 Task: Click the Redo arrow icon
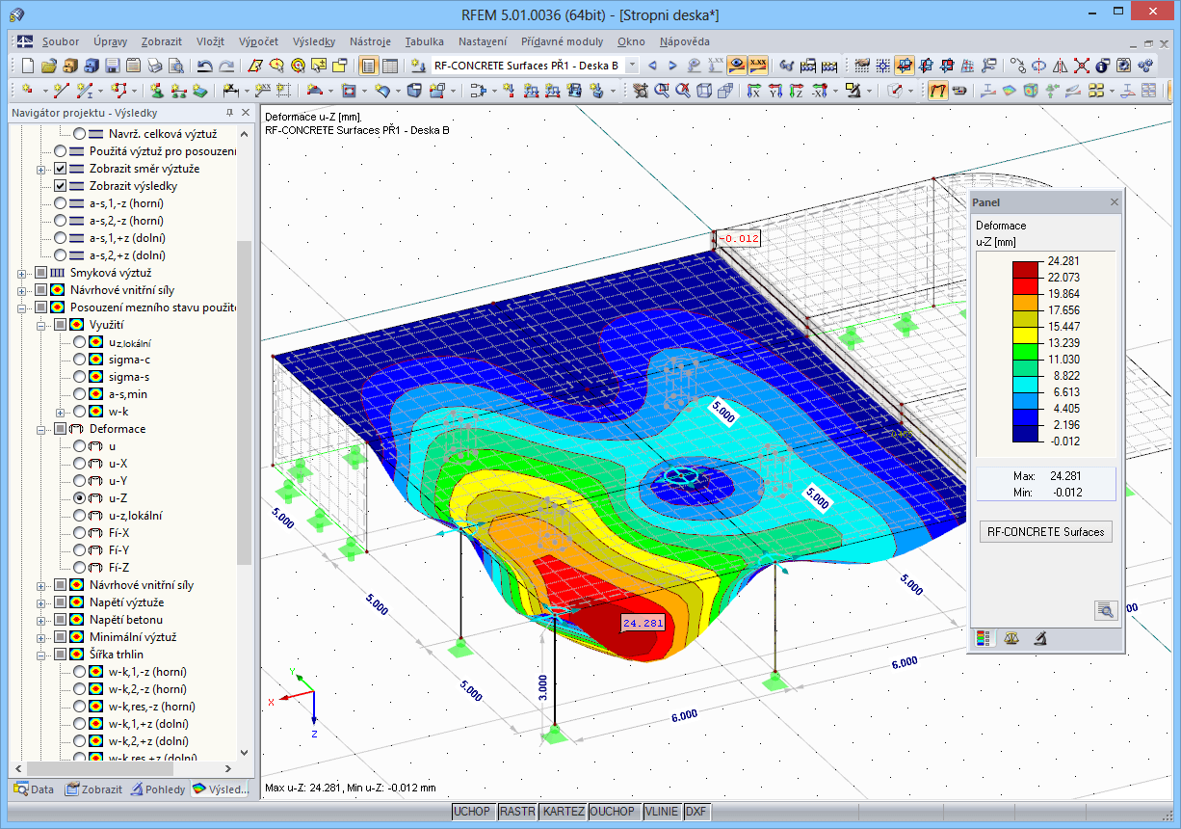(x=226, y=66)
